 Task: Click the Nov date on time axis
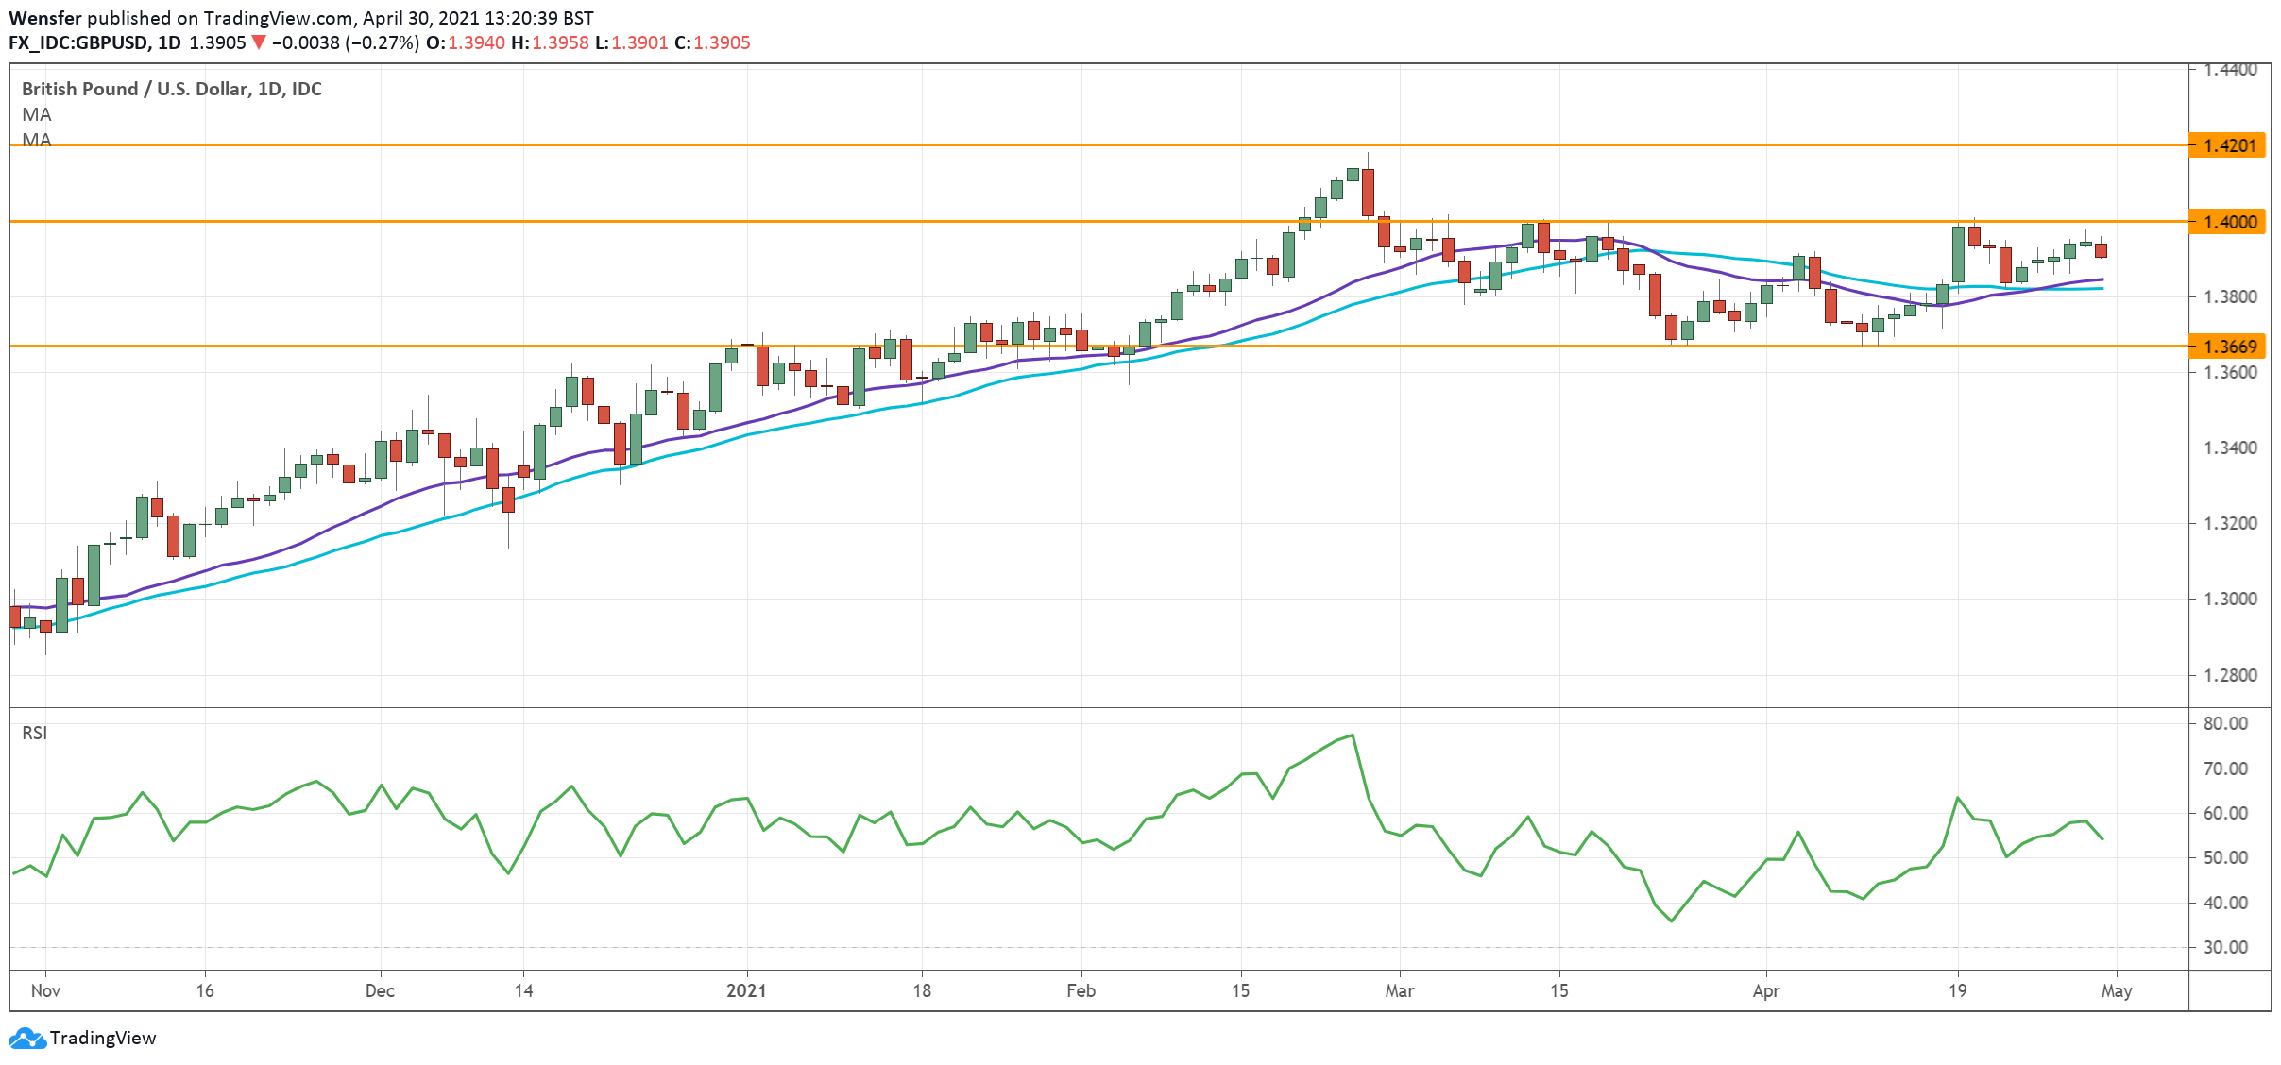[45, 990]
